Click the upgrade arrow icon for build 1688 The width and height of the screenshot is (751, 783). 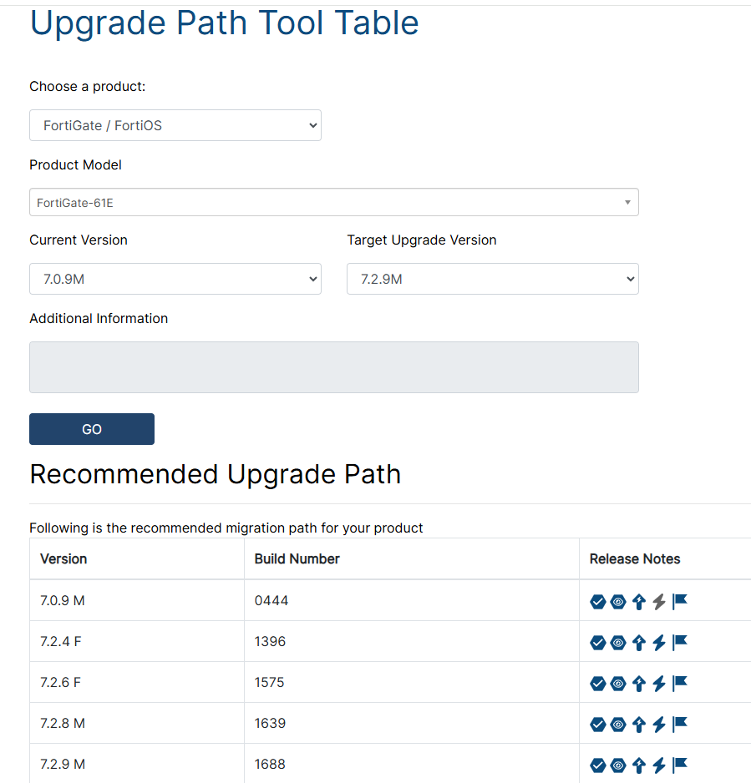[x=638, y=765]
